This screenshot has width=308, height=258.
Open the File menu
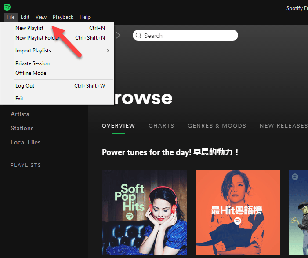(x=11, y=17)
